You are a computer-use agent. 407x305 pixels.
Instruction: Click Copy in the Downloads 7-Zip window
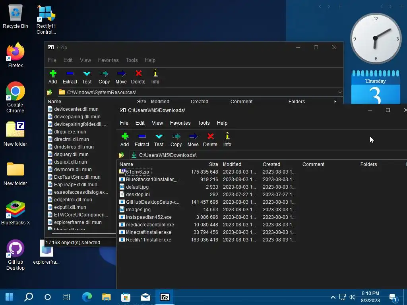176,140
